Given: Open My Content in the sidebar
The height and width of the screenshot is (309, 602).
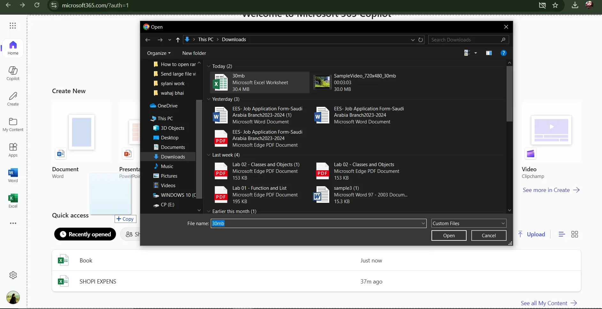Looking at the screenshot, I should (13, 124).
